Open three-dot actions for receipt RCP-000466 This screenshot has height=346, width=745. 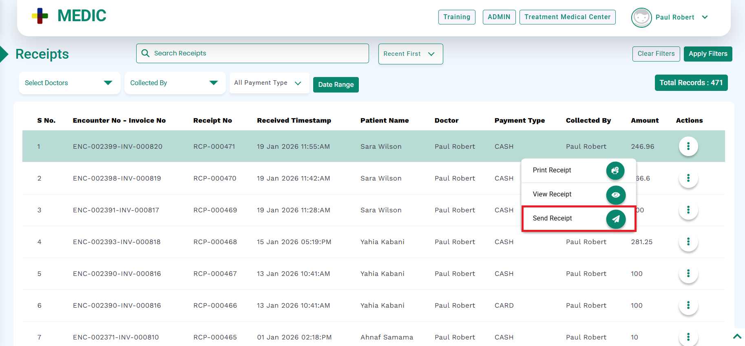(688, 305)
